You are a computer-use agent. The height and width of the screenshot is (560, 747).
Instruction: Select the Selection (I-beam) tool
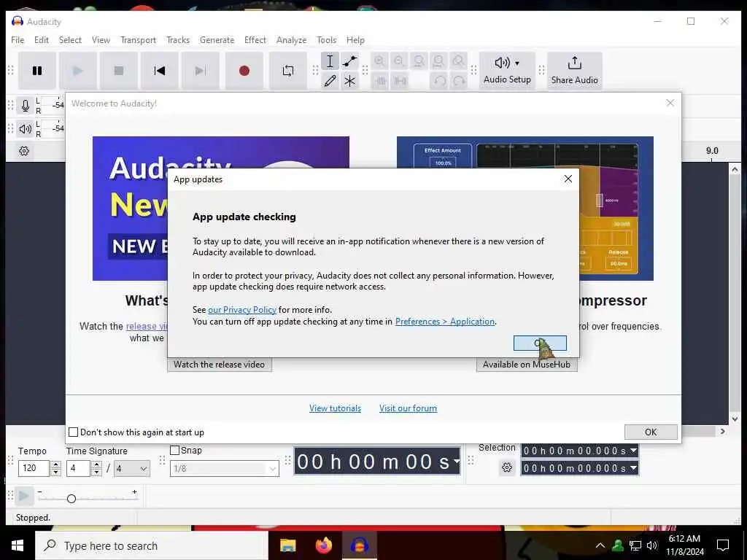click(x=330, y=61)
